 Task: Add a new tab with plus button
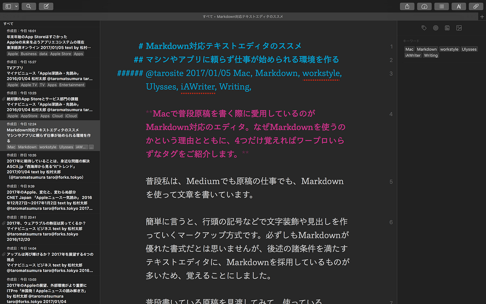pos(482,17)
